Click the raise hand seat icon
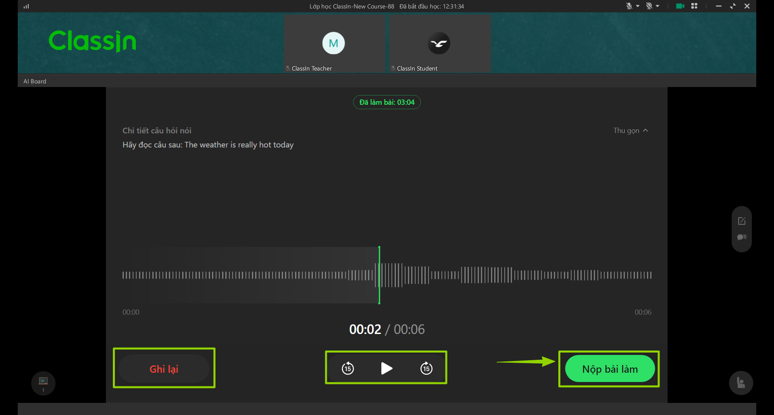774x415 pixels. [x=741, y=383]
